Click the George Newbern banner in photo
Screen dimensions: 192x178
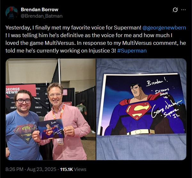click(21, 90)
